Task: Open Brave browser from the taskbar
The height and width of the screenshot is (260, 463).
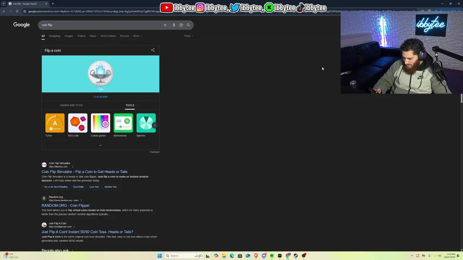Action: tap(256, 256)
